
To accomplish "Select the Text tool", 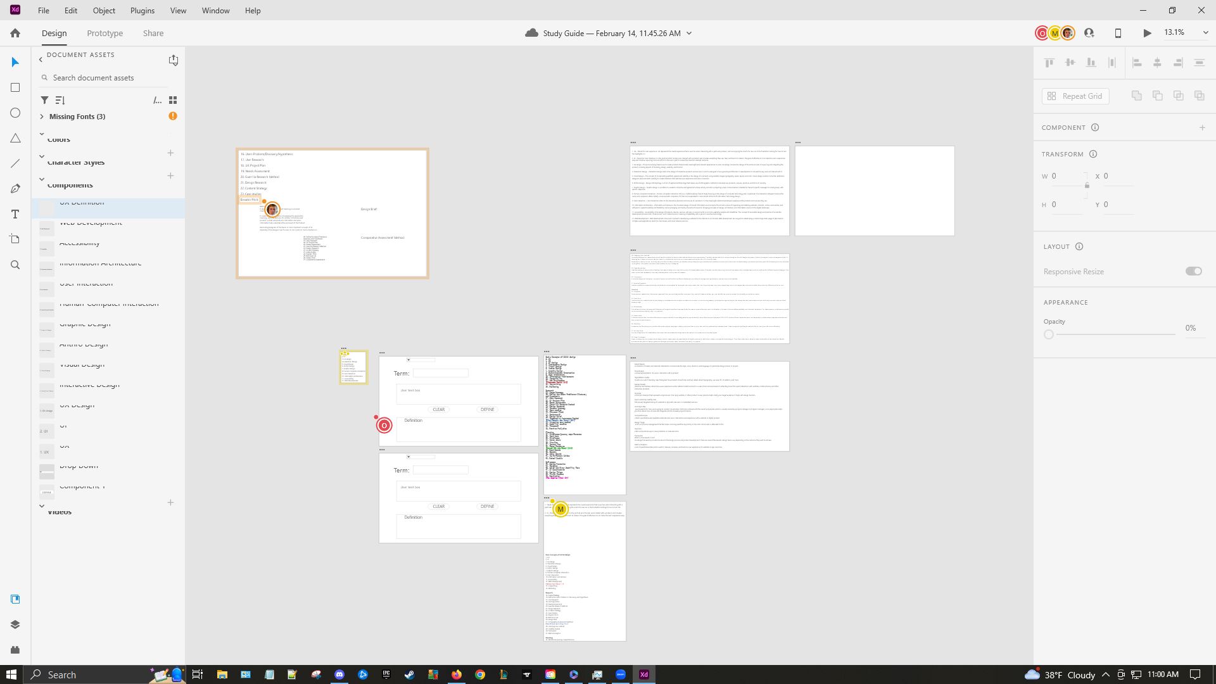I will coord(15,214).
